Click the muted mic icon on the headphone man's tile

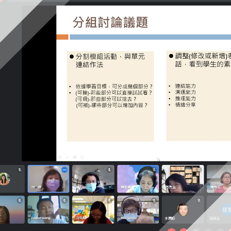[109, 170]
